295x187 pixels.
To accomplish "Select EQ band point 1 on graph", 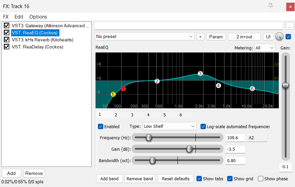I will (123, 88).
